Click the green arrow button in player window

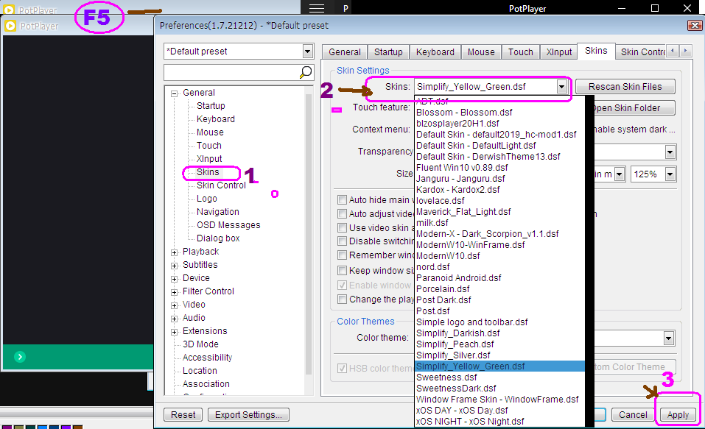(x=20, y=357)
